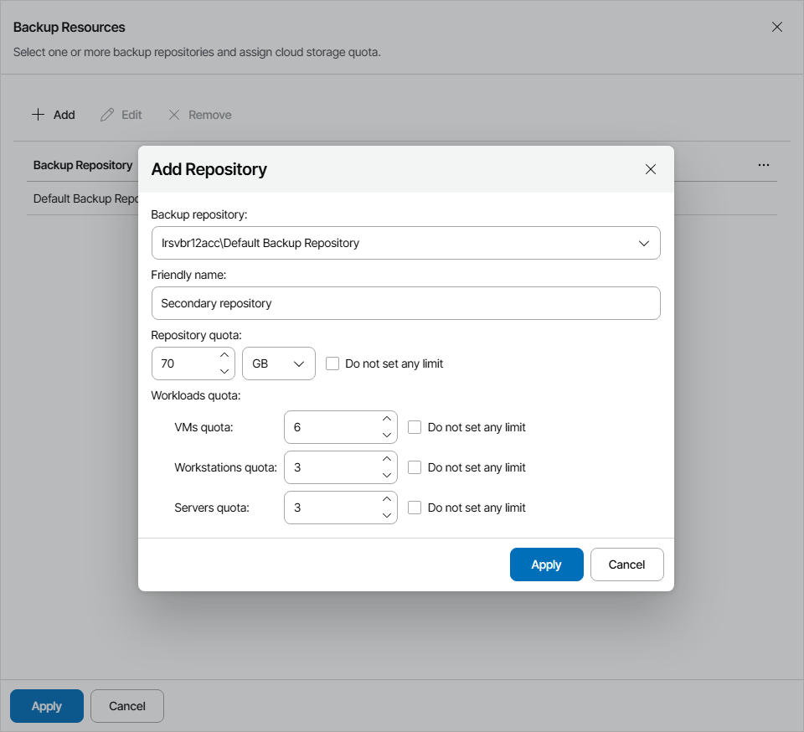The width and height of the screenshot is (804, 732).
Task: Click Apply in Backup Resources screen
Action: point(46,706)
